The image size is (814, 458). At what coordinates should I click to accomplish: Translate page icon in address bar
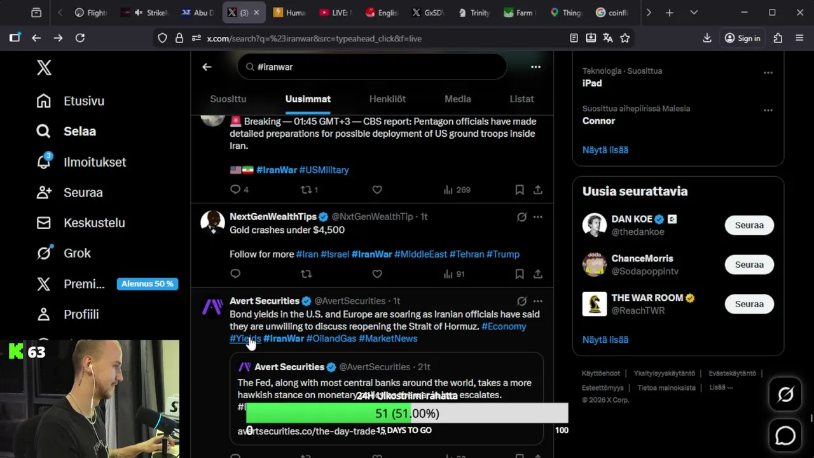point(608,38)
